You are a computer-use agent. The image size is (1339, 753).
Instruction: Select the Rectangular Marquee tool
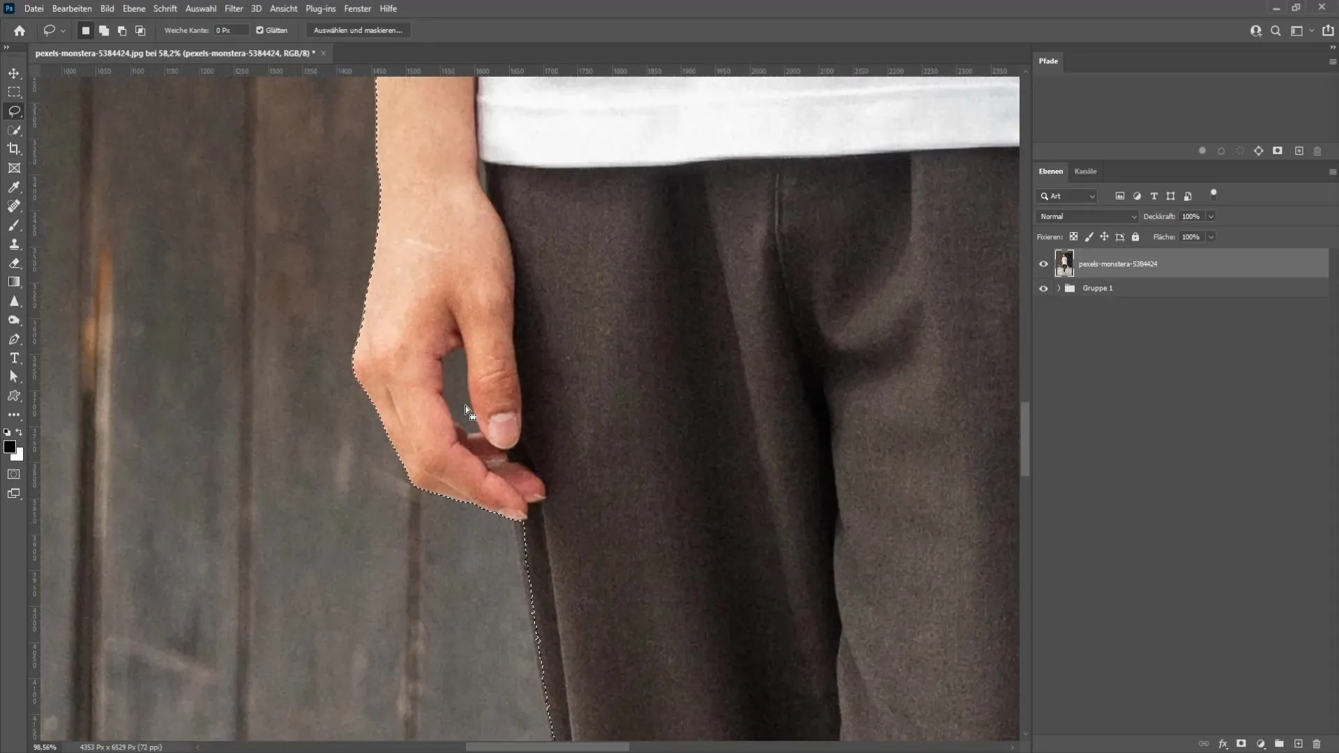point(14,91)
